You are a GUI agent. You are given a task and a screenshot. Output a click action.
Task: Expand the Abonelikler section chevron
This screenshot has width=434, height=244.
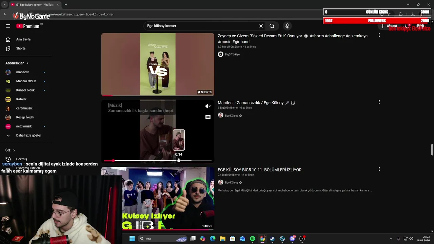27,63
